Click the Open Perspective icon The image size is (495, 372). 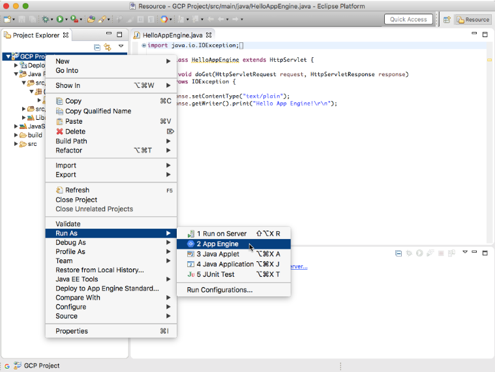(447, 20)
